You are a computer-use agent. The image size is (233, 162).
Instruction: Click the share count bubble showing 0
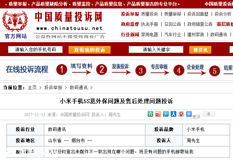[208, 114]
